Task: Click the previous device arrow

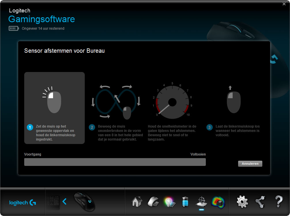Action: [64, 202]
